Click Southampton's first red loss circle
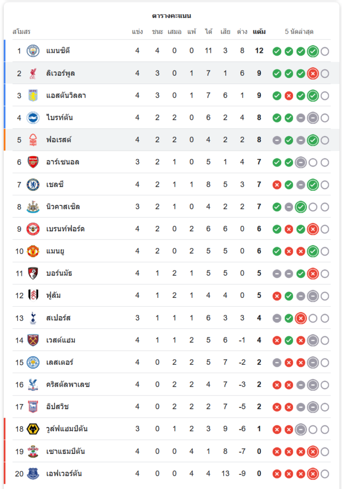The width and height of the screenshot is (342, 489). (277, 451)
